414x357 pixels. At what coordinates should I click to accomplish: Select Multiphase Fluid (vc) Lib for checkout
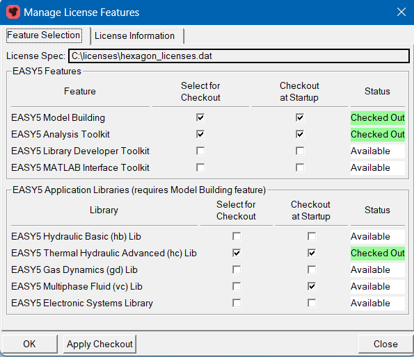point(237,286)
